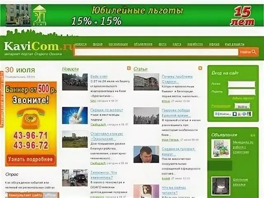Image resolution: width=264 pixels, height=198 pixels.
Task: Open the news thumbnail showing poured milk
Action: pyautogui.click(x=75, y=115)
